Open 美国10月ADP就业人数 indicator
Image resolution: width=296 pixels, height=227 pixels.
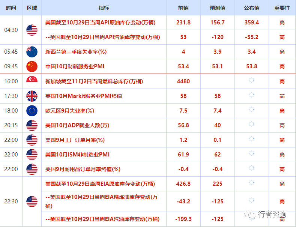77,125
